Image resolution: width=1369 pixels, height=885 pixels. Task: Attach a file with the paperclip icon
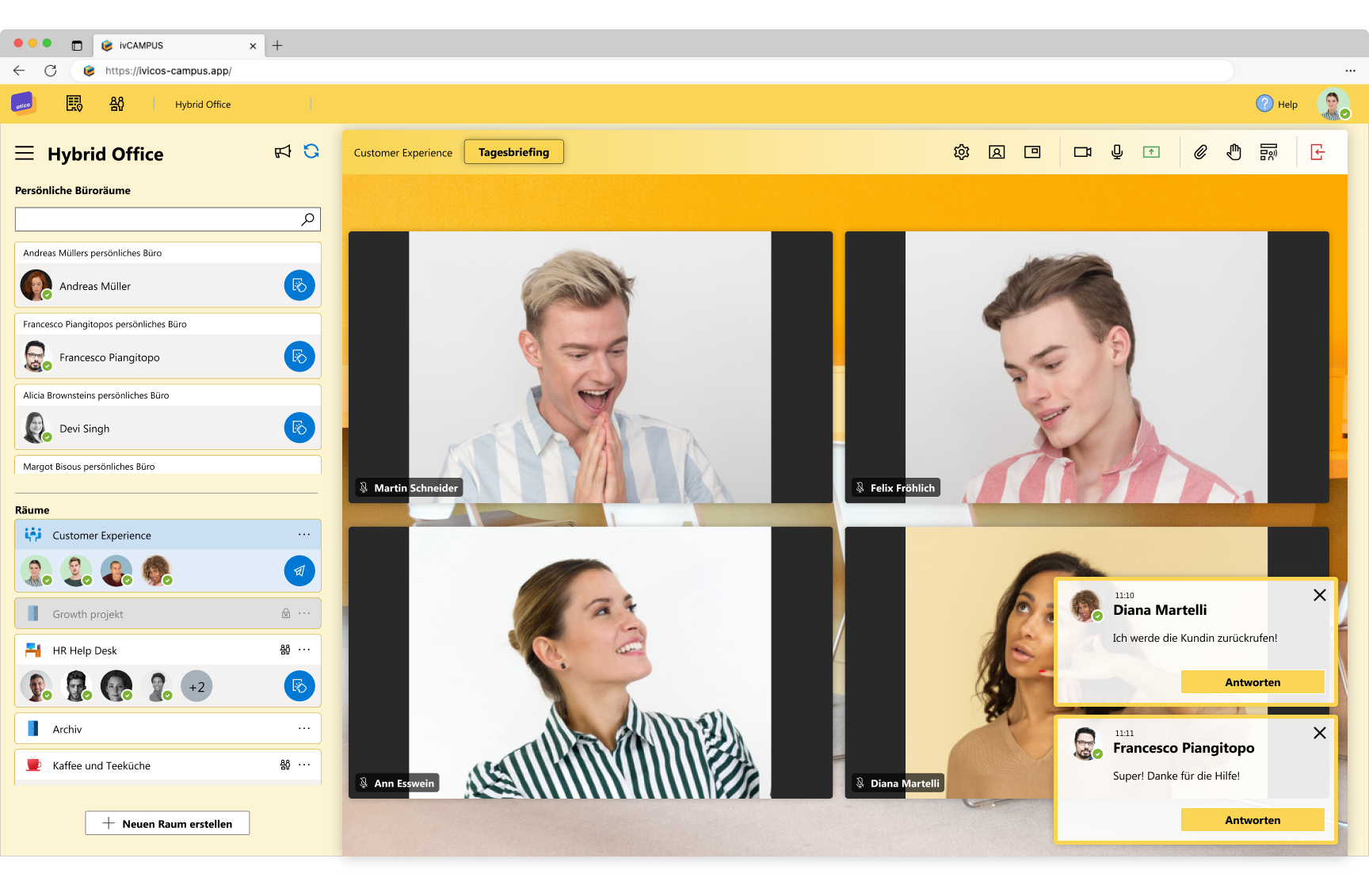[1200, 151]
